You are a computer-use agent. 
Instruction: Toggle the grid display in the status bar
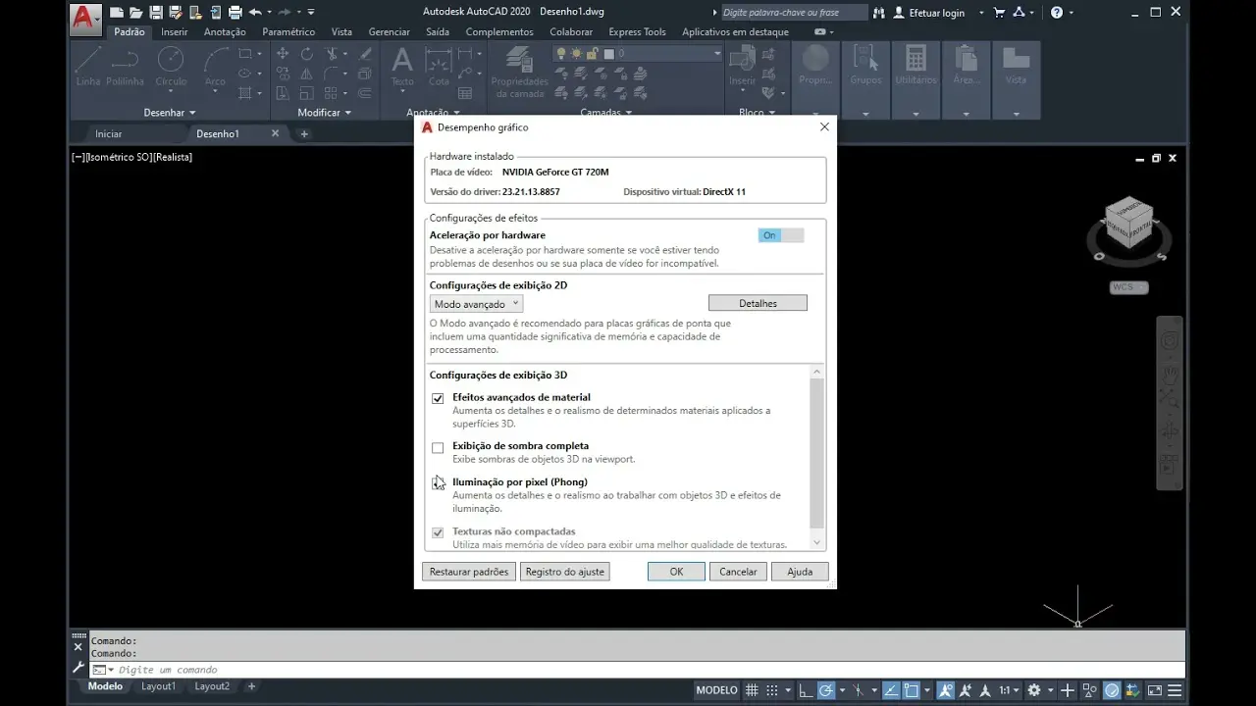pos(752,689)
